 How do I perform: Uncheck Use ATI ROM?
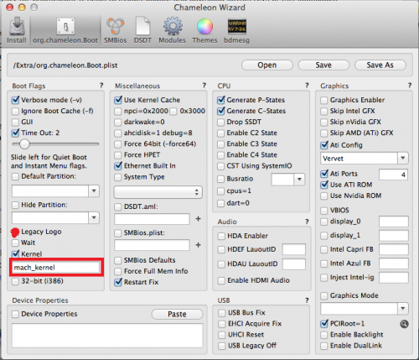pos(324,185)
